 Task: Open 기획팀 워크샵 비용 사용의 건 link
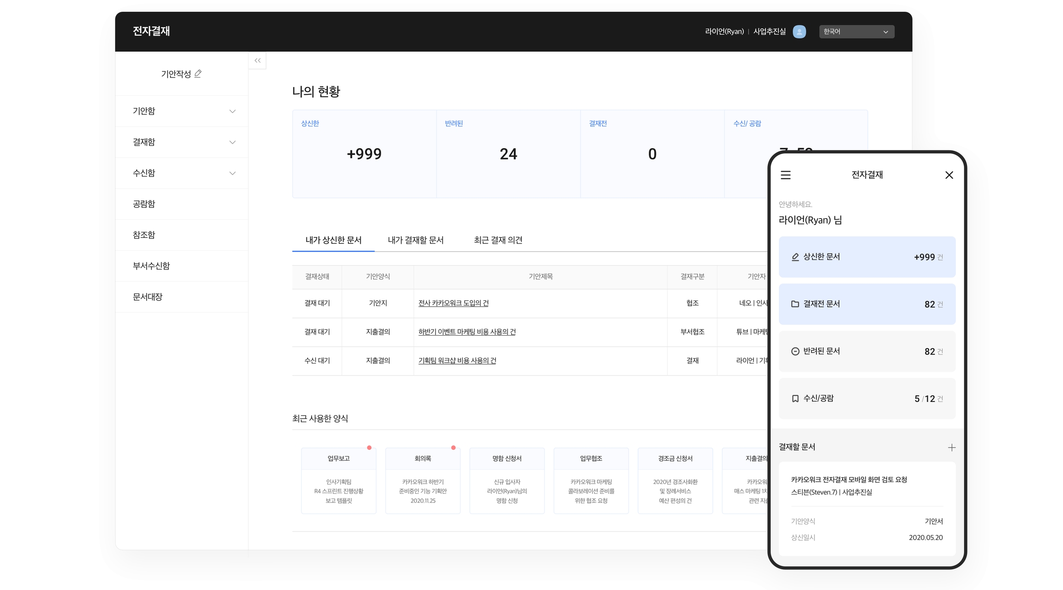(x=457, y=361)
